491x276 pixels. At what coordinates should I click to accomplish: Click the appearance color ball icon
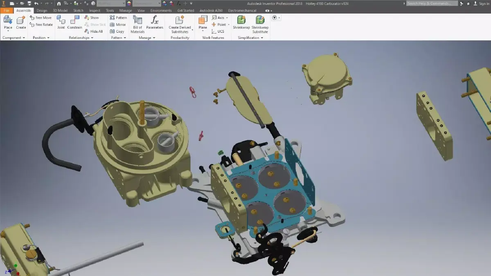(x=129, y=3)
